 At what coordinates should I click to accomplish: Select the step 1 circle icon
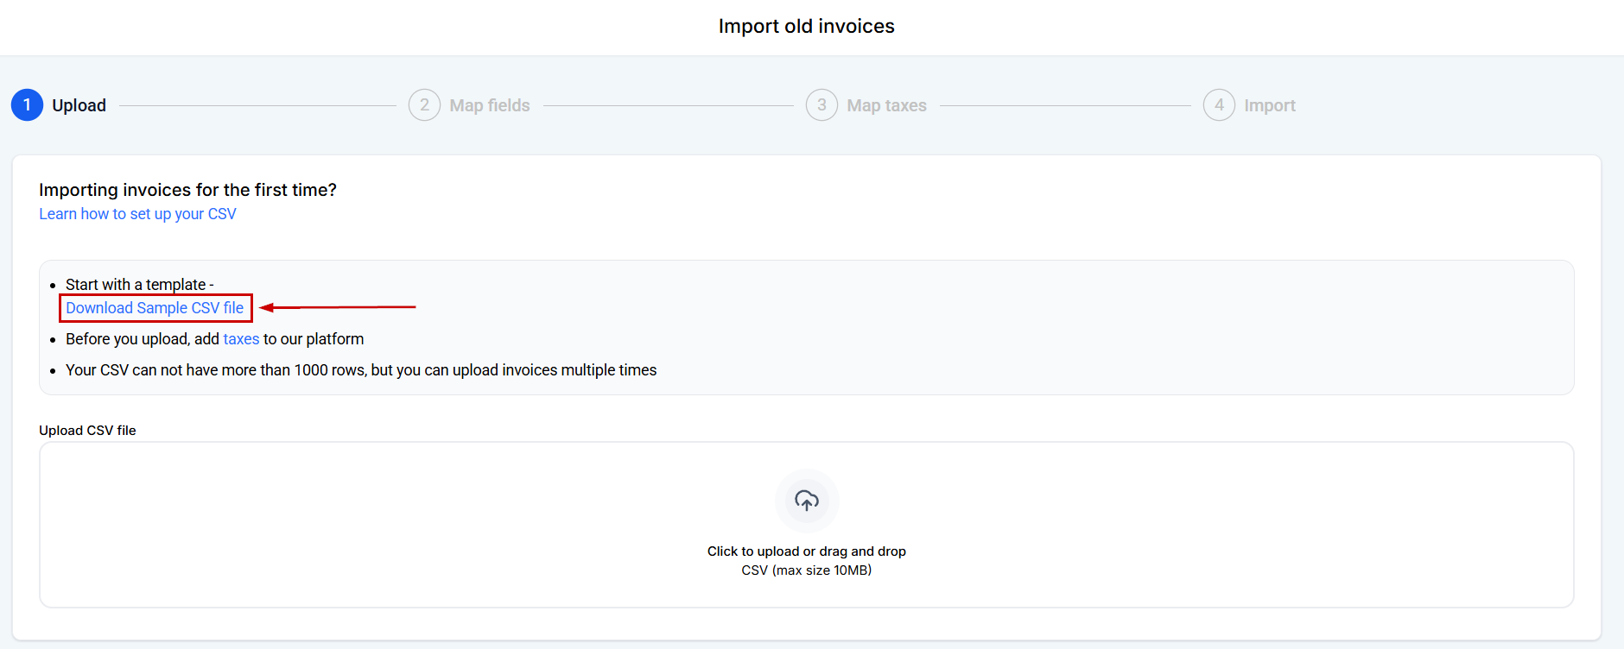pyautogui.click(x=27, y=105)
